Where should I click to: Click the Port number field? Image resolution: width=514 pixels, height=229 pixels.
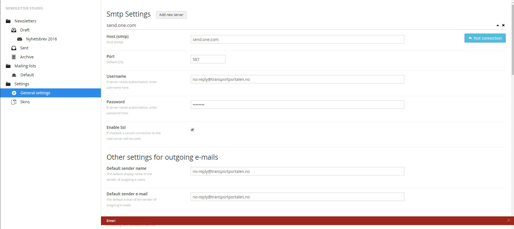click(x=208, y=59)
